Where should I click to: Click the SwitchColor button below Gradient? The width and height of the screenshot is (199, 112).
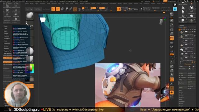[x=29, y=85]
